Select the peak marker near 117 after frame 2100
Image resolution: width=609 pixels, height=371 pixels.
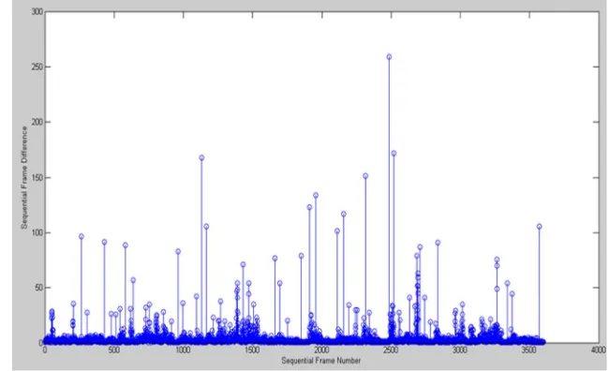(x=343, y=214)
